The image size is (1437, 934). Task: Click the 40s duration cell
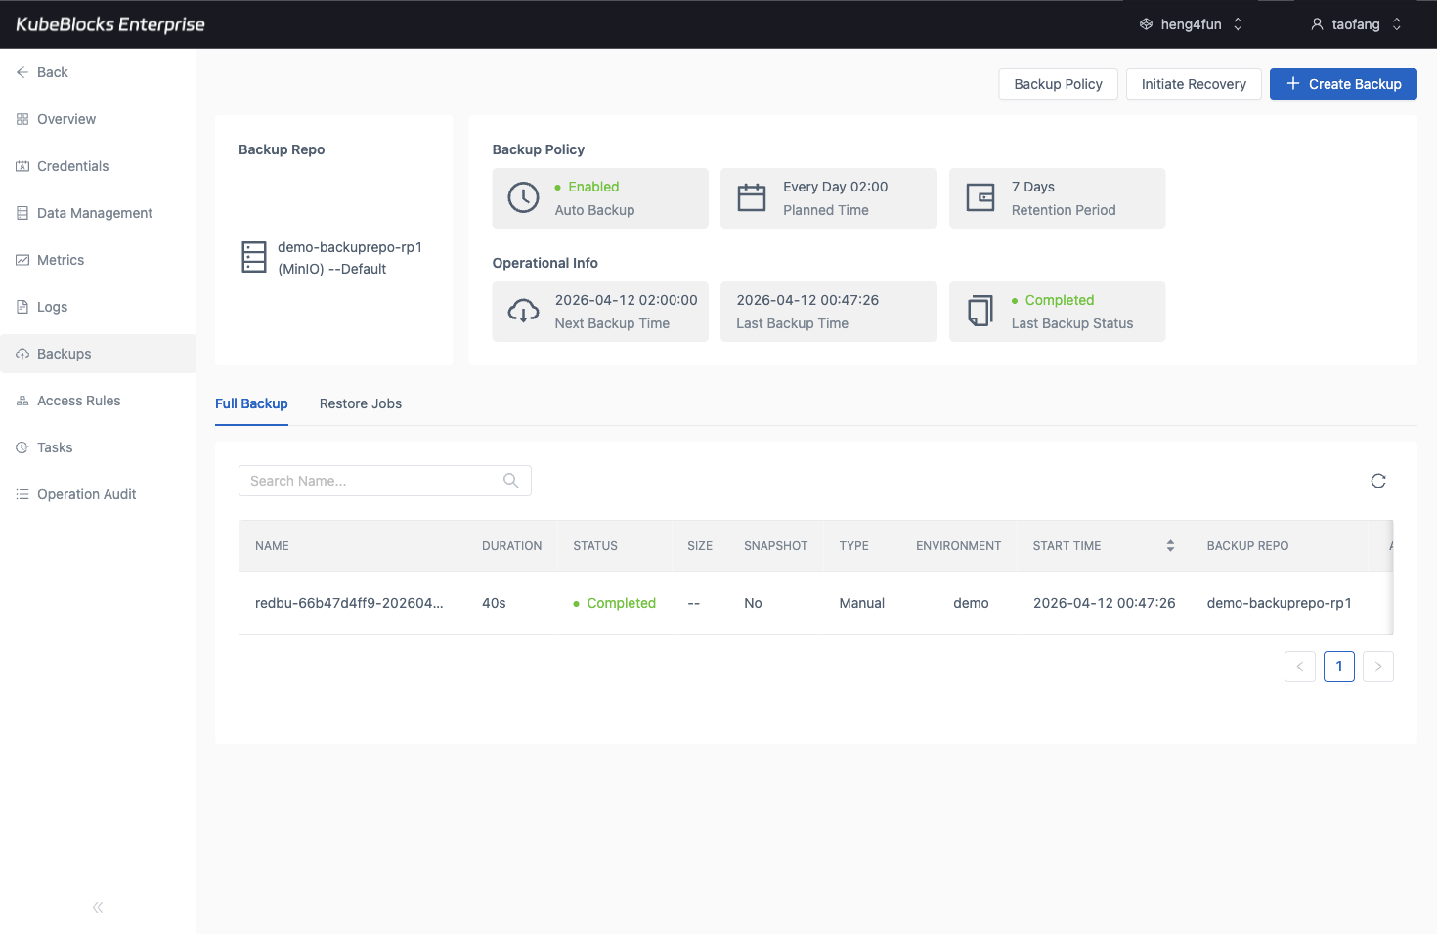pos(494,603)
